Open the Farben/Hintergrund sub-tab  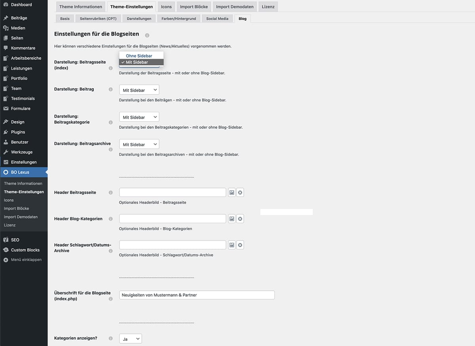[179, 19]
